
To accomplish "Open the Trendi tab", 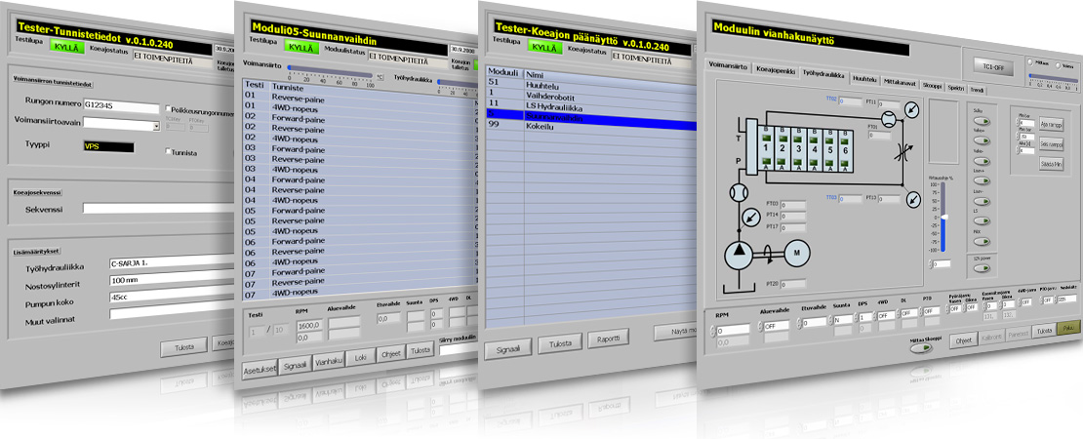I will (x=978, y=90).
